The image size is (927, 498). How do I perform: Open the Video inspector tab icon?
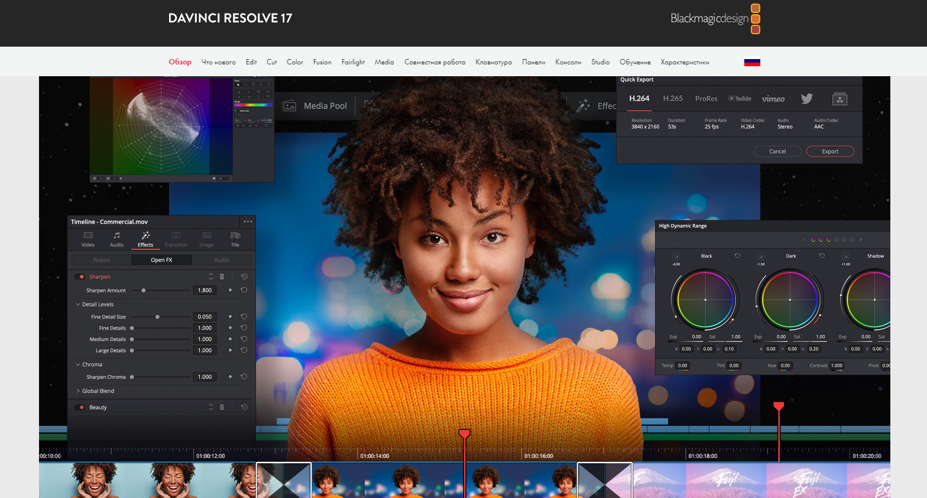[88, 235]
